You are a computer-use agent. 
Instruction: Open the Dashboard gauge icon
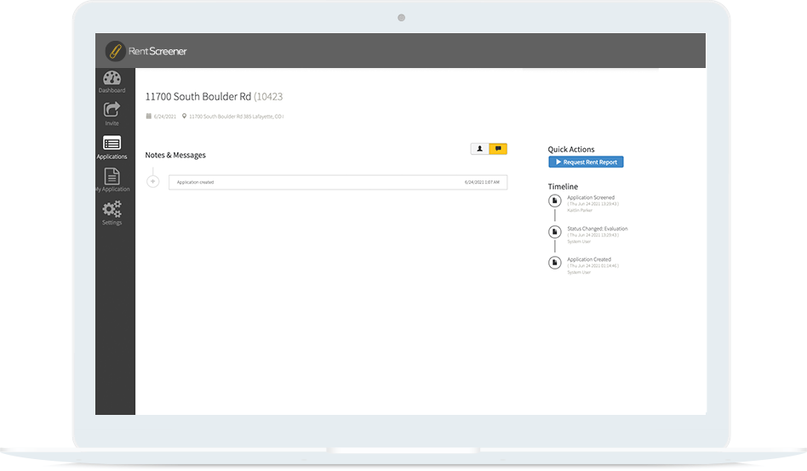point(112,78)
